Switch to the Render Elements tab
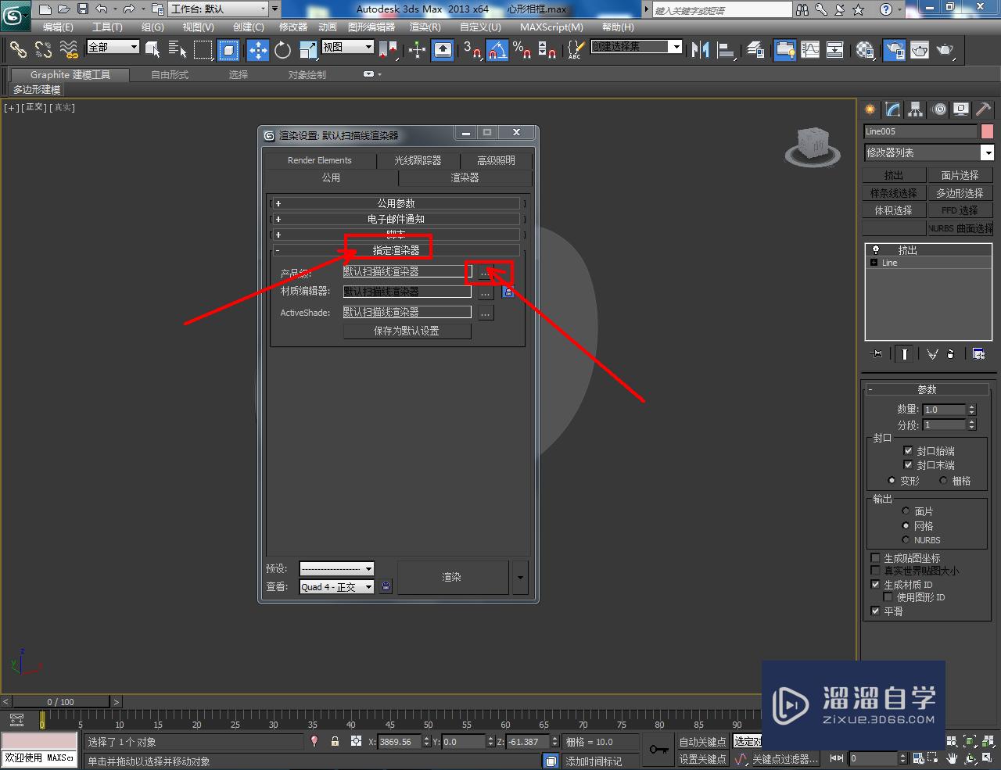 point(319,160)
